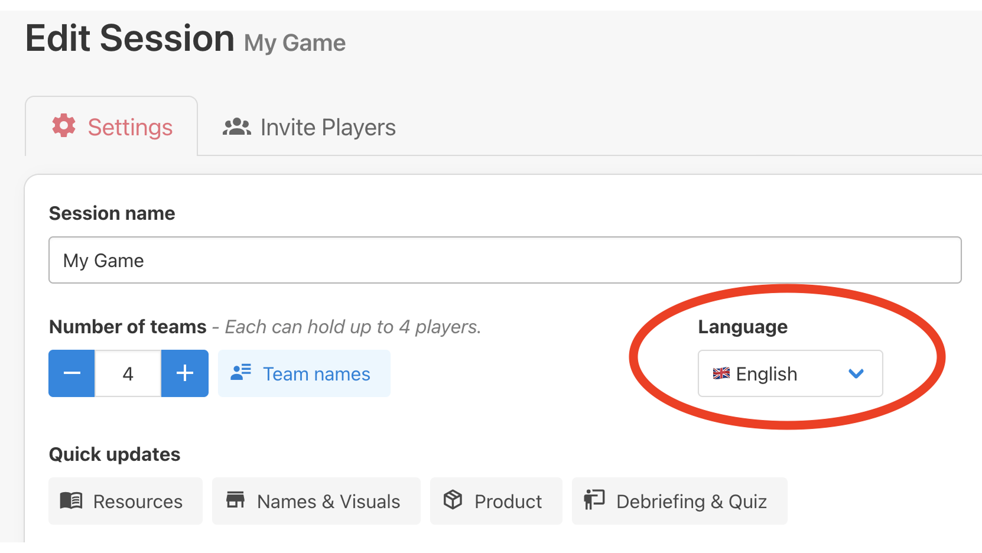The image size is (982, 553).
Task: Click the user list icon beside Team names
Action: tap(241, 372)
